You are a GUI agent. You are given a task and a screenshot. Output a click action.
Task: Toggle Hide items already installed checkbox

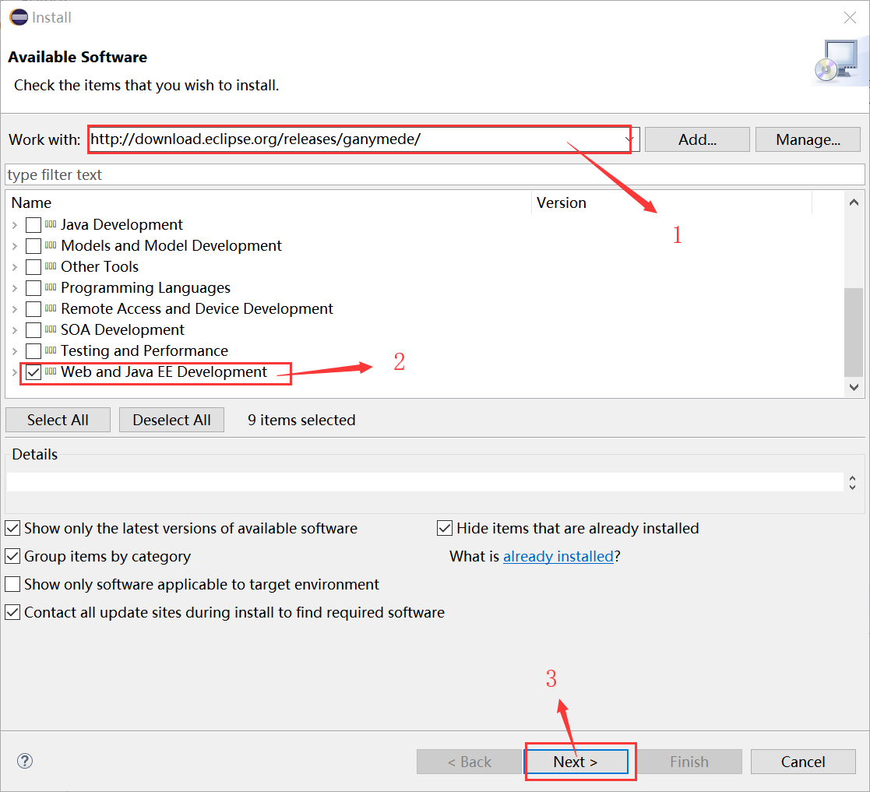(x=445, y=528)
